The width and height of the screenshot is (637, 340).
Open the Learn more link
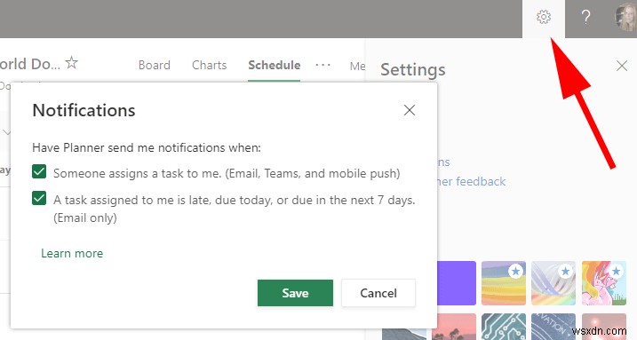[x=72, y=253]
